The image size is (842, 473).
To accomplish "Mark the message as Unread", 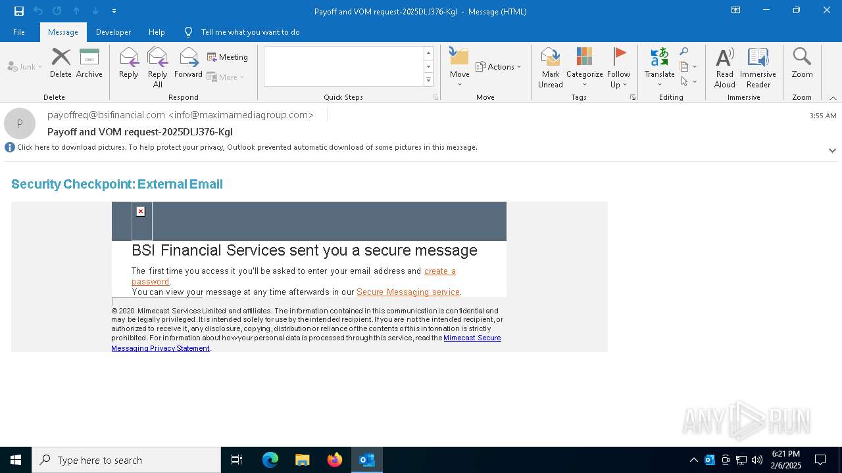I will pyautogui.click(x=551, y=68).
